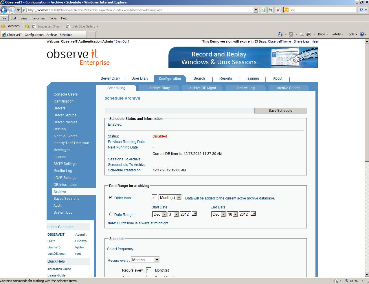
Task: Open the Archive DB Mgmt sub-tab
Action: pos(203,88)
